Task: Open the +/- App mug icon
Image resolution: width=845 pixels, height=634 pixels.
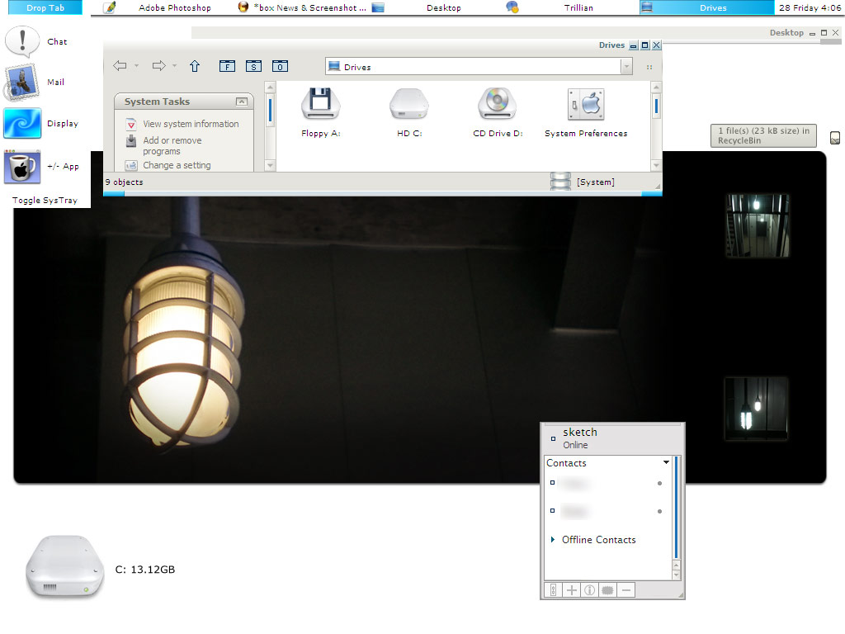Action: point(22,167)
